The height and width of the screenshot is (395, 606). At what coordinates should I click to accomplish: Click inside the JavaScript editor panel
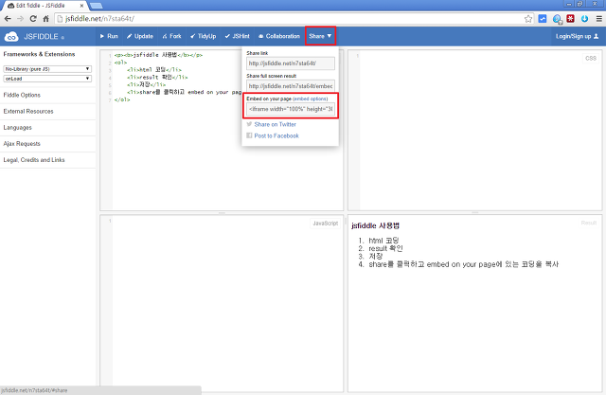[222, 303]
